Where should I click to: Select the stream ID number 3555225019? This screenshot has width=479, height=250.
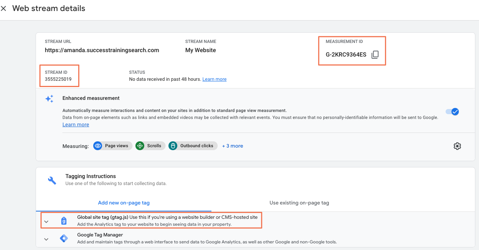58,79
